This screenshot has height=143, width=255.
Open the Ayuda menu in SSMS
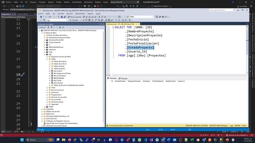tap(98, 14)
